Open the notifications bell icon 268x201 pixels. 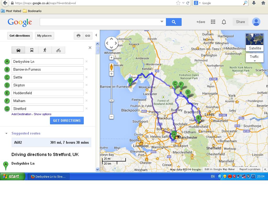click(224, 22)
